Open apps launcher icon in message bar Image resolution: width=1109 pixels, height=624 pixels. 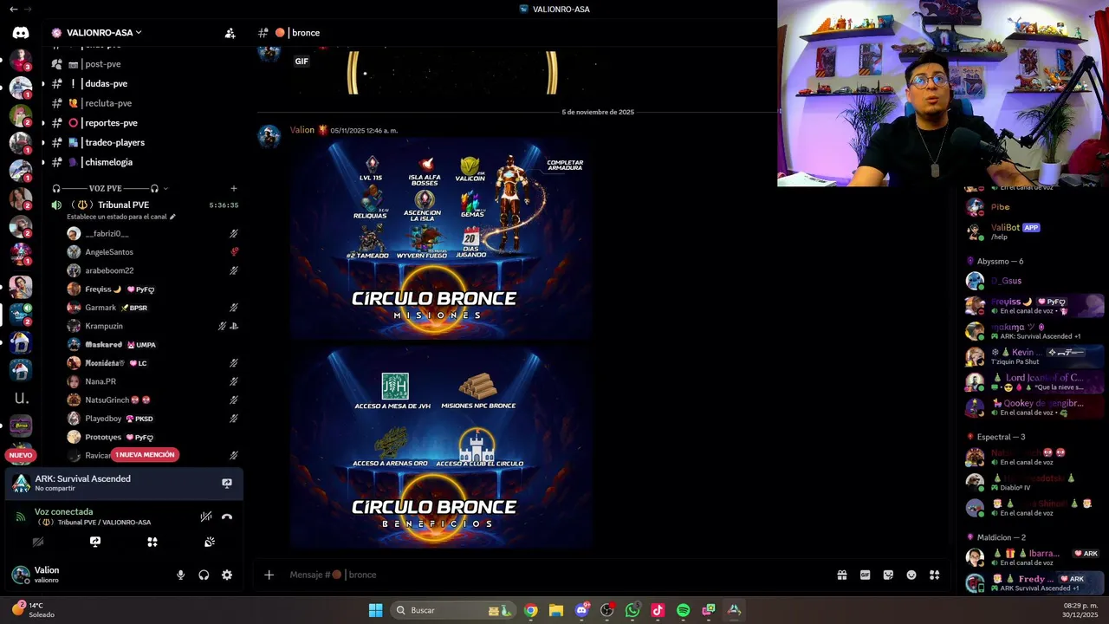coord(935,575)
